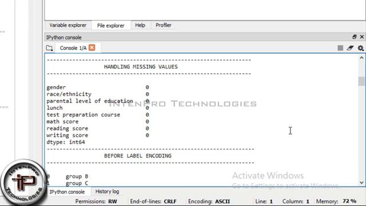
Task: Click the 'gender' row in output
Action: pyautogui.click(x=98, y=88)
